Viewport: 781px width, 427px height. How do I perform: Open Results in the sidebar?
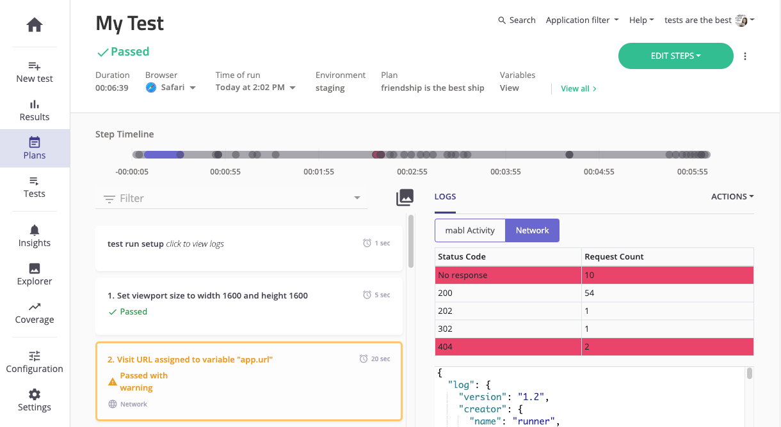35,110
